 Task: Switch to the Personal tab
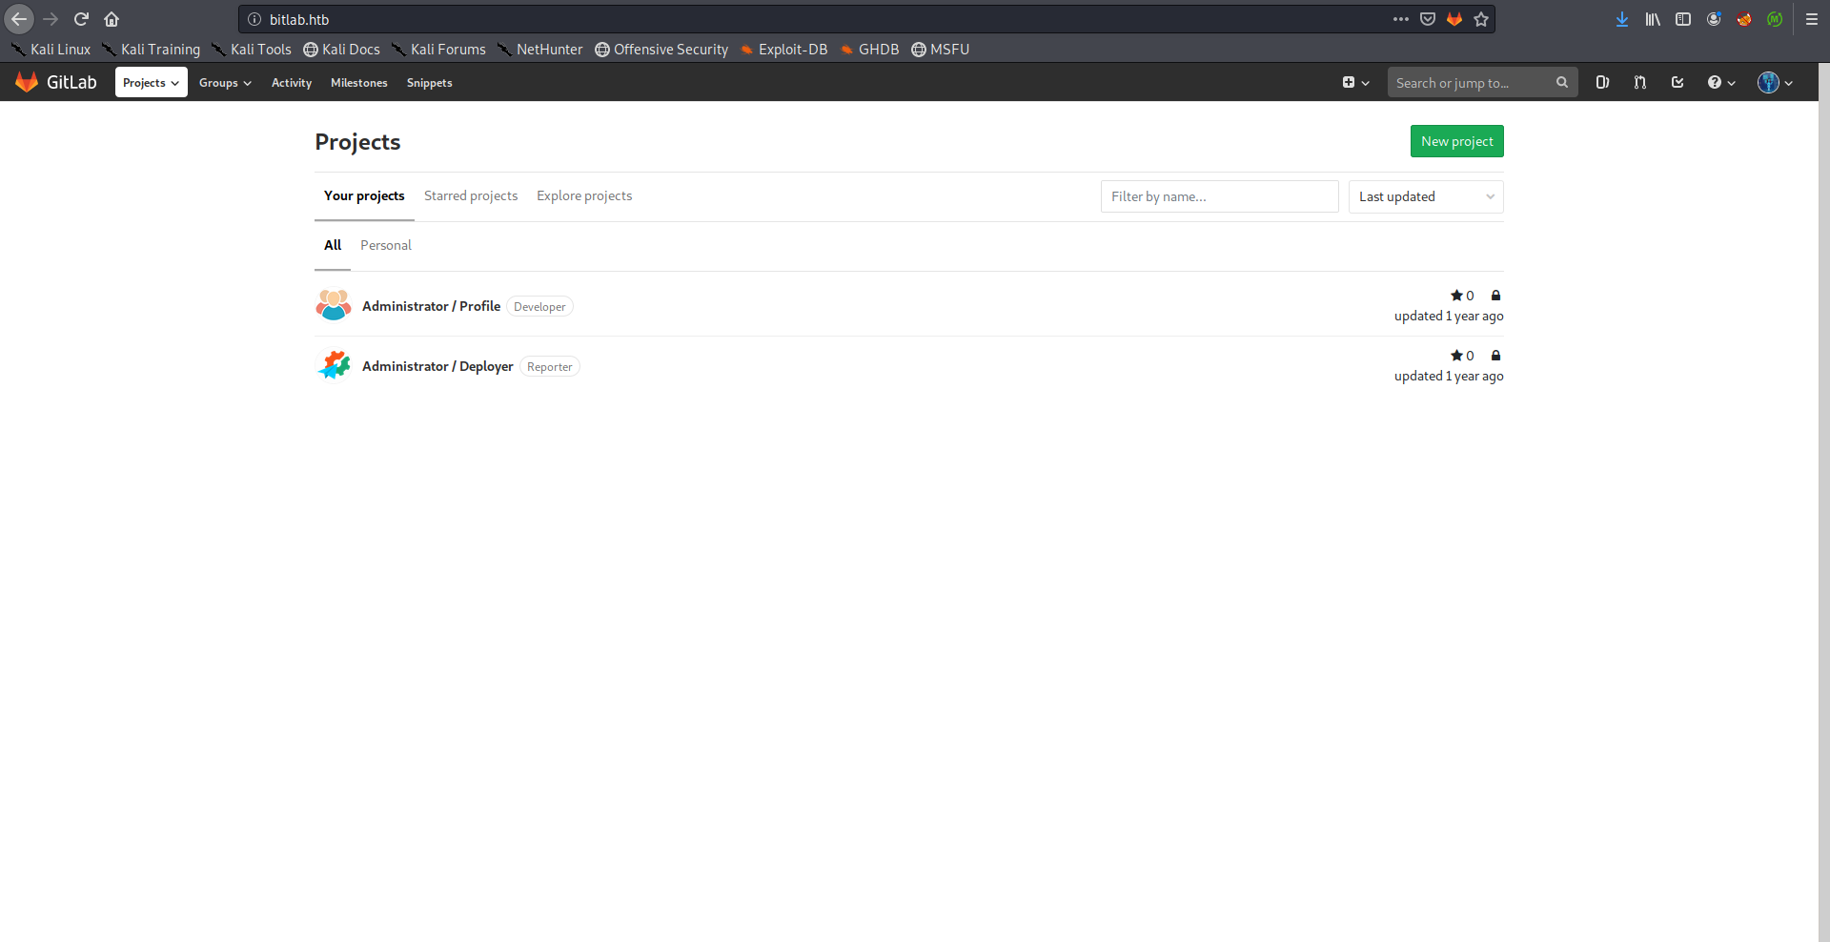click(386, 245)
